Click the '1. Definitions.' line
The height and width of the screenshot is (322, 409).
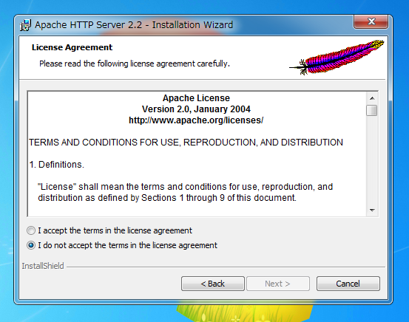pos(57,165)
